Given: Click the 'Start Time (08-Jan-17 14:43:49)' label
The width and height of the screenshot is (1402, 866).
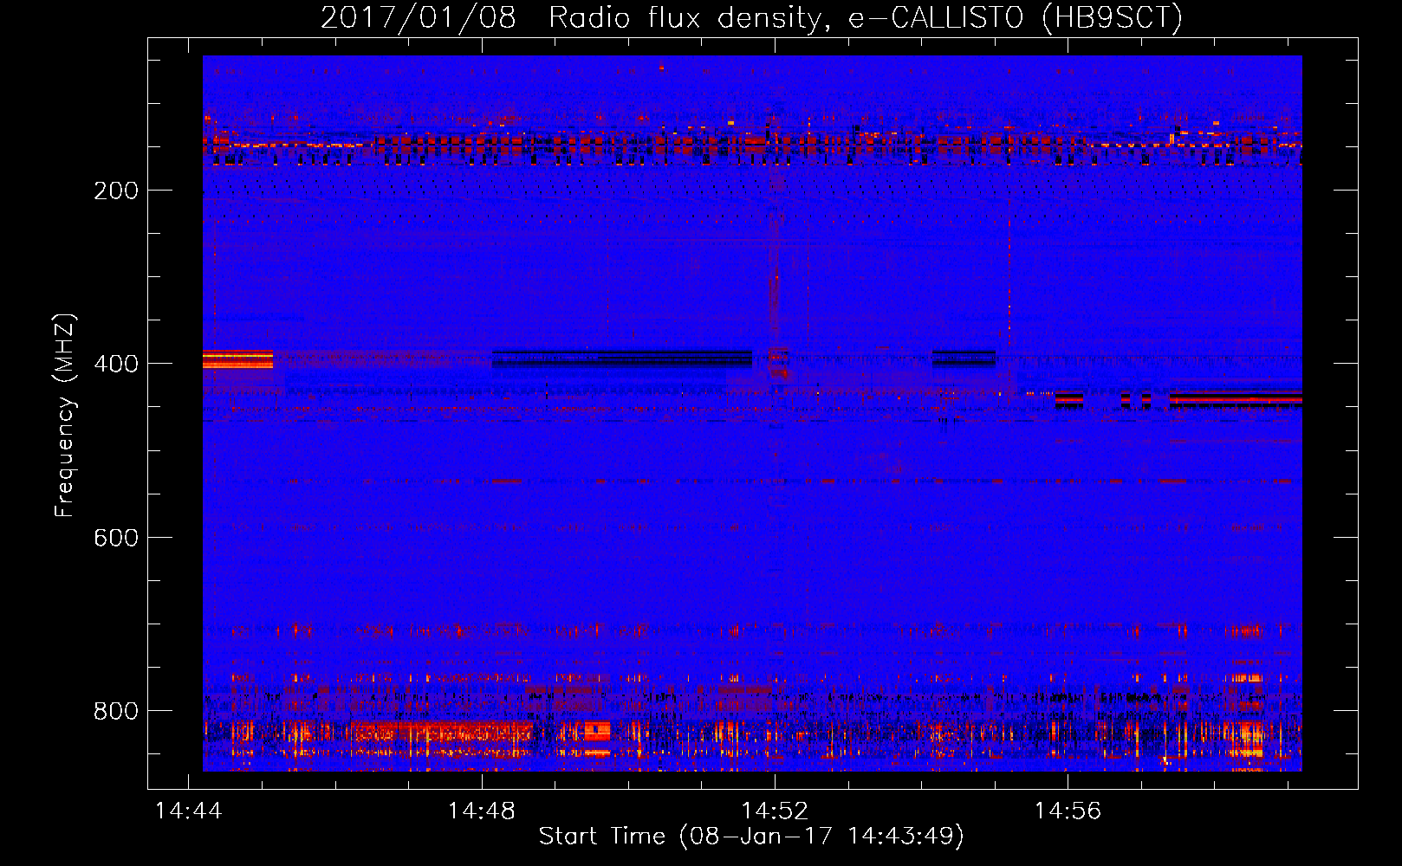Looking at the screenshot, I should pyautogui.click(x=751, y=837).
